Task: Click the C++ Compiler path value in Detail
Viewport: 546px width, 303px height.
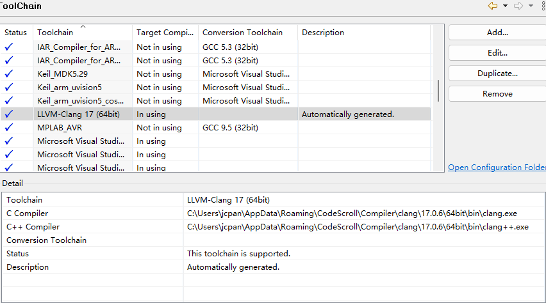Action: [x=358, y=227]
